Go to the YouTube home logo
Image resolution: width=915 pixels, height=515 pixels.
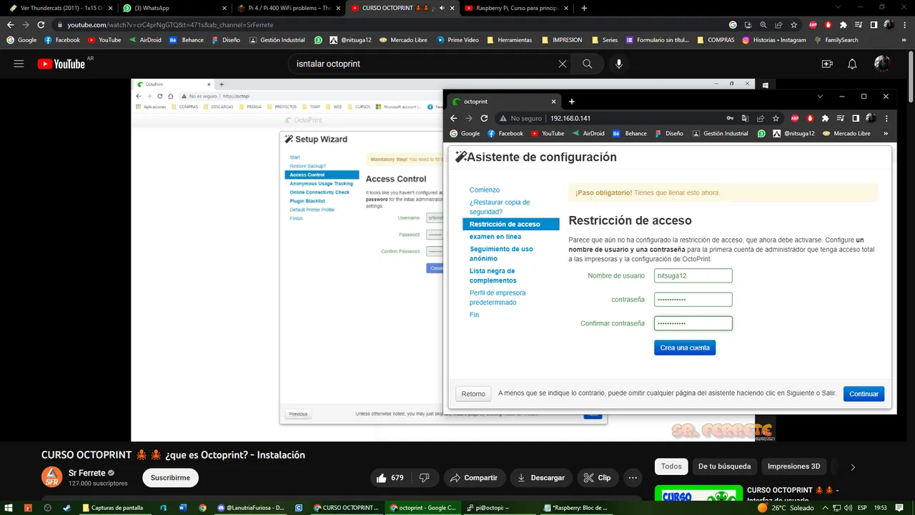[x=61, y=64]
